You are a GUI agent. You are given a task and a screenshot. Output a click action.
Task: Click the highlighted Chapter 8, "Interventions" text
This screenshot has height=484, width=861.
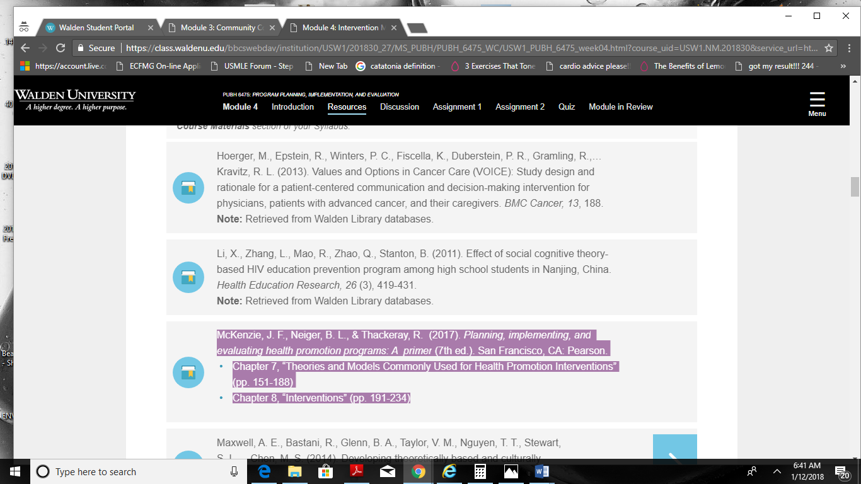[x=321, y=398]
